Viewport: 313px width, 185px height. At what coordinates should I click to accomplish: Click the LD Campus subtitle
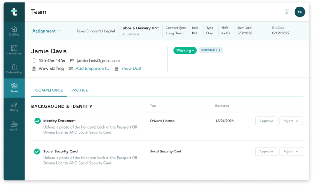click(x=130, y=34)
